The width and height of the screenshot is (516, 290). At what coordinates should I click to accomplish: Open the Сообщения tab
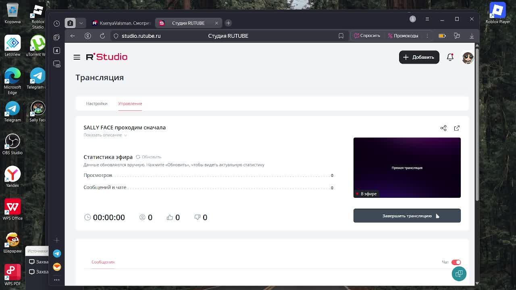103,262
